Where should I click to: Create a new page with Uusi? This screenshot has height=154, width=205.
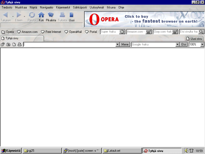(x=72, y=16)
